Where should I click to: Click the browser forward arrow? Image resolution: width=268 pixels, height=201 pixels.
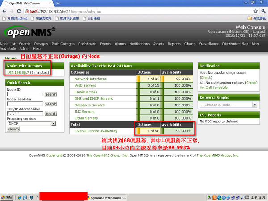pos(12,11)
